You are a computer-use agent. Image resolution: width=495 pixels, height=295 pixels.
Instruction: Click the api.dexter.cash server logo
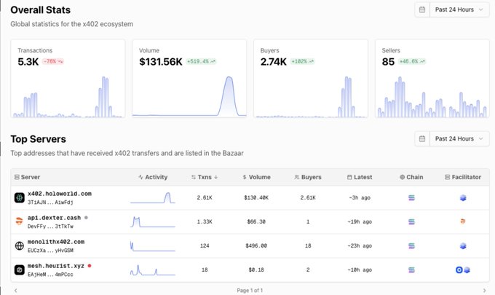20,221
